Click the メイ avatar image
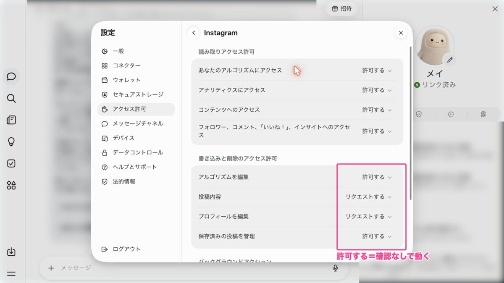 (x=435, y=45)
